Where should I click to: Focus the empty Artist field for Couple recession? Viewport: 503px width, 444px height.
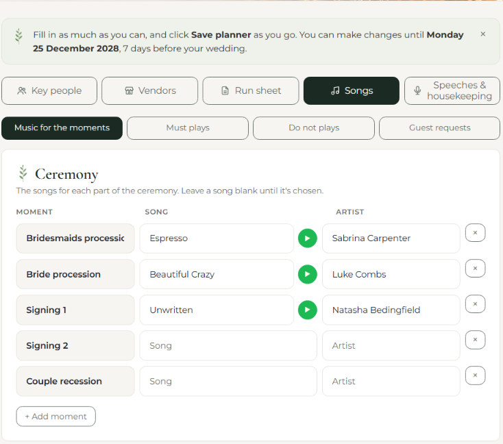tap(391, 381)
